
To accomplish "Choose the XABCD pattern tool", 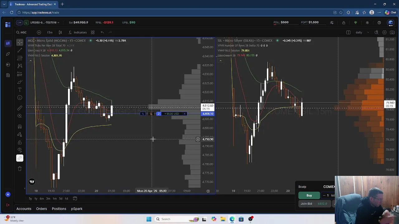I will (x=20, y=66).
